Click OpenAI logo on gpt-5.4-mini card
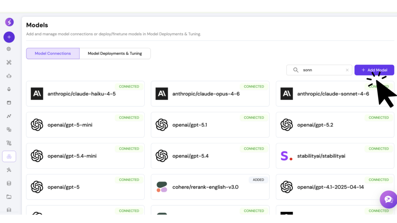Screen dimensions: 397x223 pyautogui.click(x=37, y=156)
